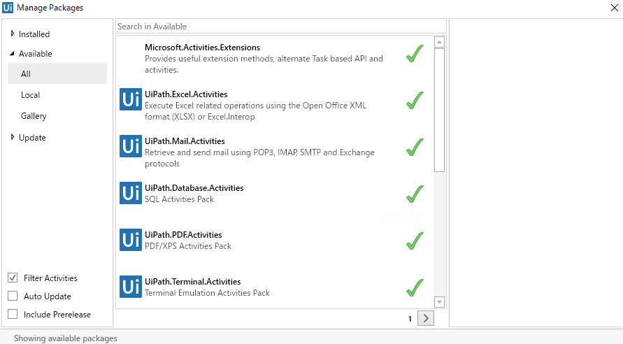This screenshot has width=623, height=344.
Task: Click green checkmark for UiPath.Terminal.Activities
Action: pos(415,288)
